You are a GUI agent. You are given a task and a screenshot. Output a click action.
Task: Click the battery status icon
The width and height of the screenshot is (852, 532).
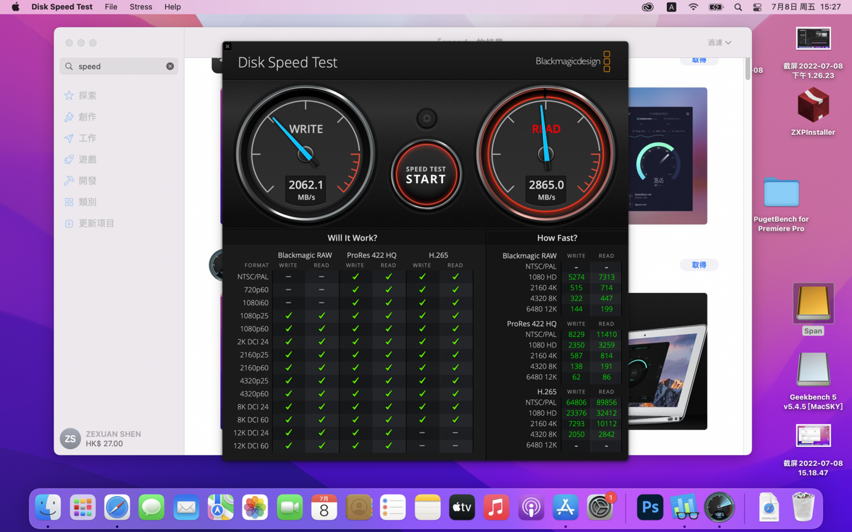tap(716, 7)
